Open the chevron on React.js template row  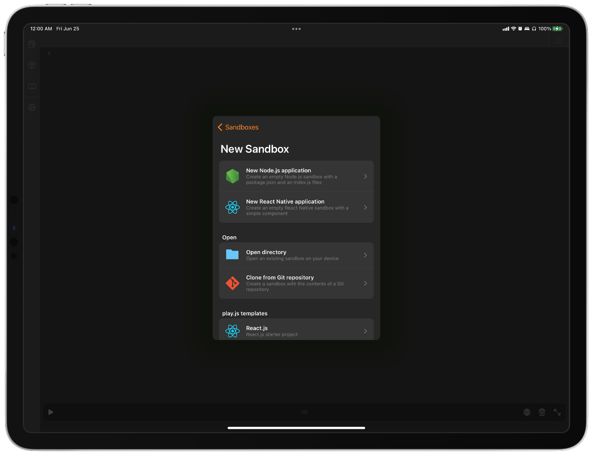(x=365, y=331)
